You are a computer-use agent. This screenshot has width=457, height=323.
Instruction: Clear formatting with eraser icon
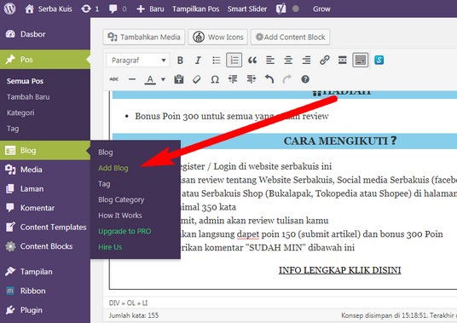[197, 79]
